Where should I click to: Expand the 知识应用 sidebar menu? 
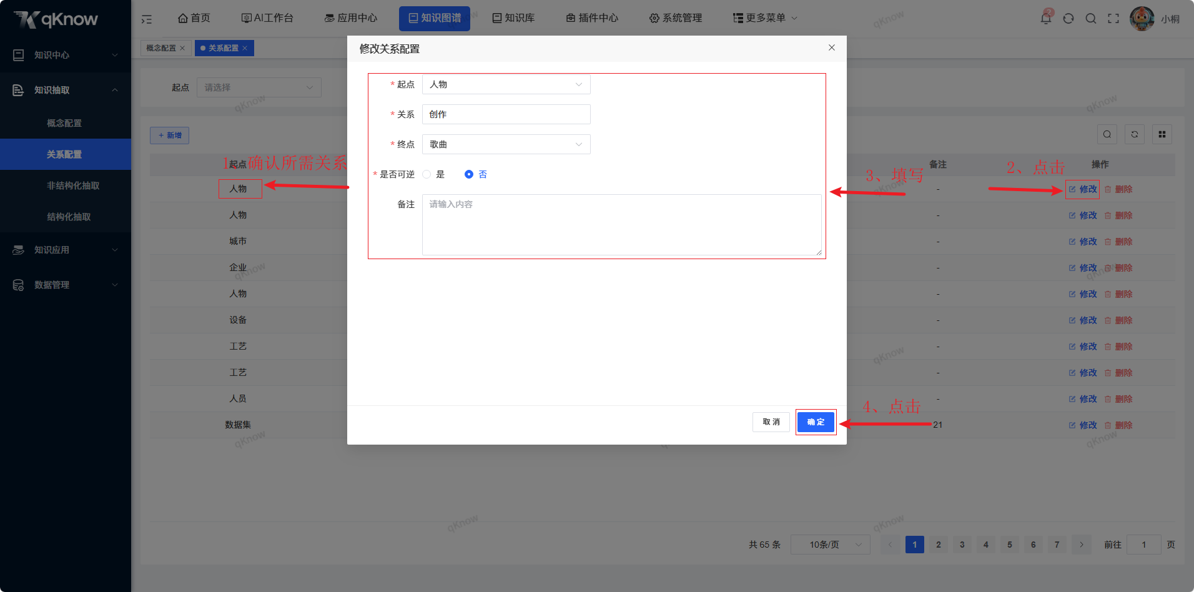point(66,250)
